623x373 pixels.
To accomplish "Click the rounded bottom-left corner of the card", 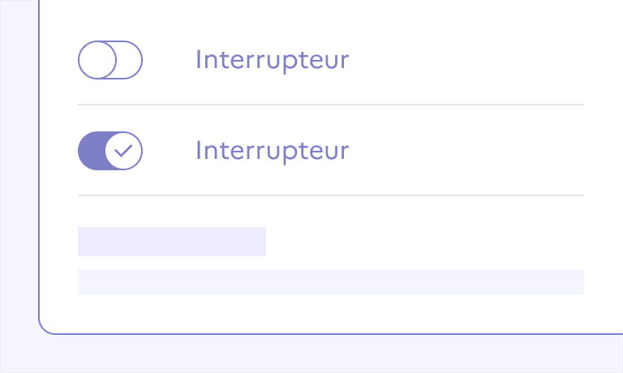I will (x=44, y=328).
